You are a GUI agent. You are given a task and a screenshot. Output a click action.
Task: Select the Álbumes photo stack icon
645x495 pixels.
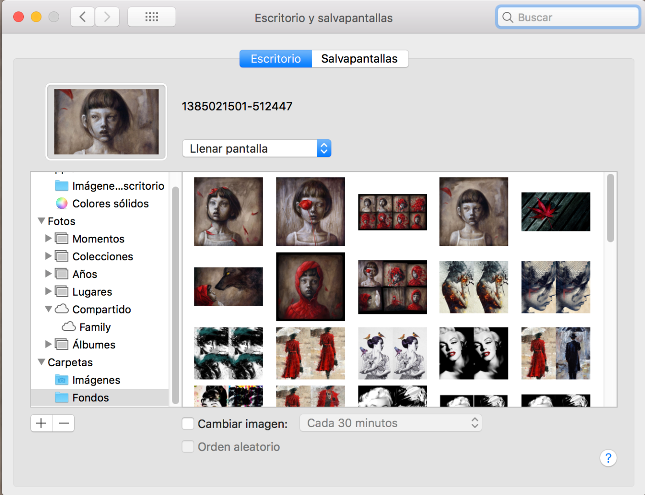pos(61,344)
